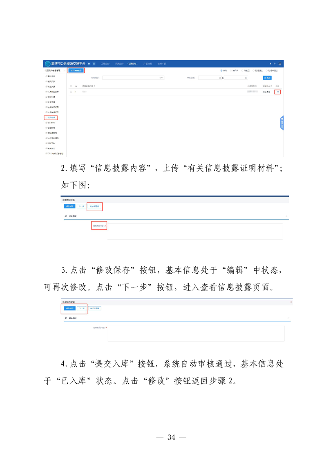Open the grid apps icon beside home

(x=94, y=64)
